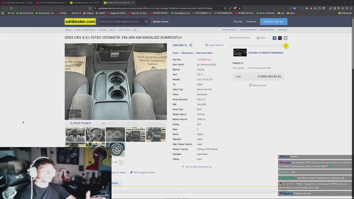Click the yellow 5 Yıl badge
This screenshot has width=354, height=199.
pyautogui.click(x=286, y=46)
